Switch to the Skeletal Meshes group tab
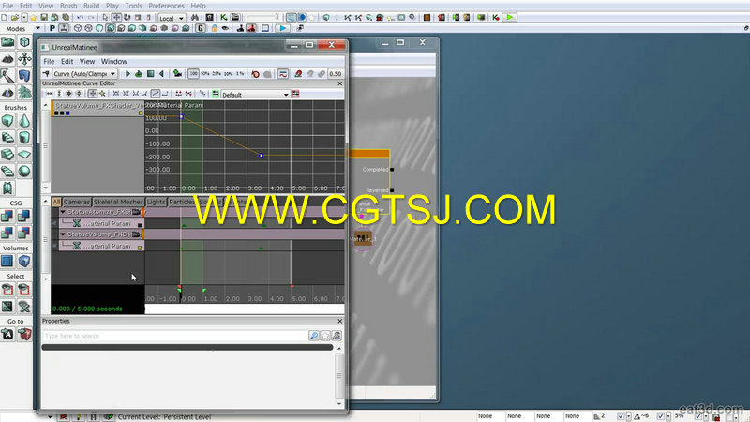750x422 pixels. pos(118,202)
